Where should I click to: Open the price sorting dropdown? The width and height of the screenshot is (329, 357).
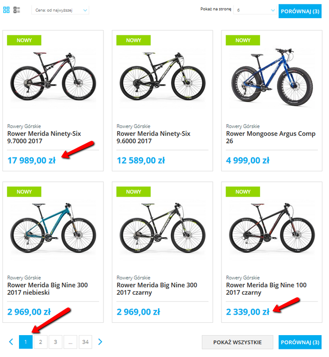60,10
